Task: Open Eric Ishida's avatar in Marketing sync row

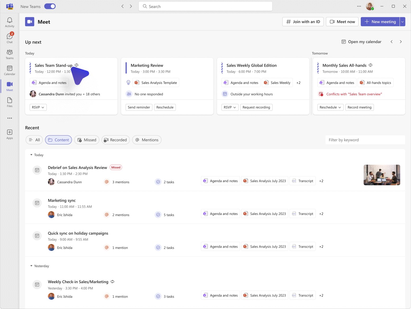Action: (x=51, y=215)
